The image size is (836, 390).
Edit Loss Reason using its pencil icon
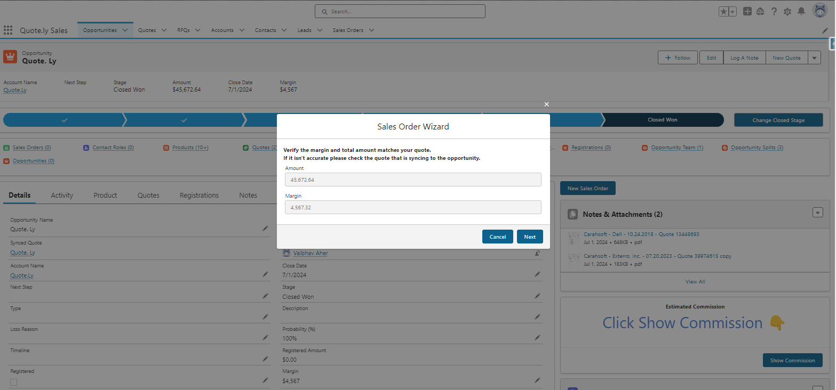tap(265, 337)
